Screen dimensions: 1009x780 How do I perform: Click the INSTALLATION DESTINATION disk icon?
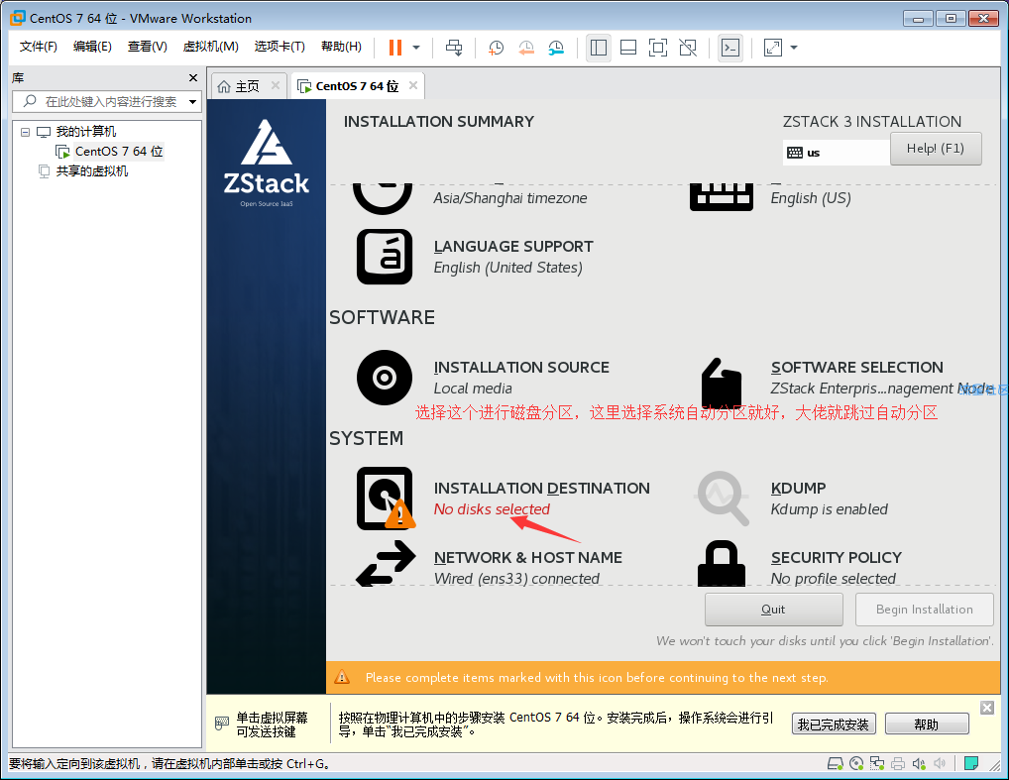(x=385, y=499)
